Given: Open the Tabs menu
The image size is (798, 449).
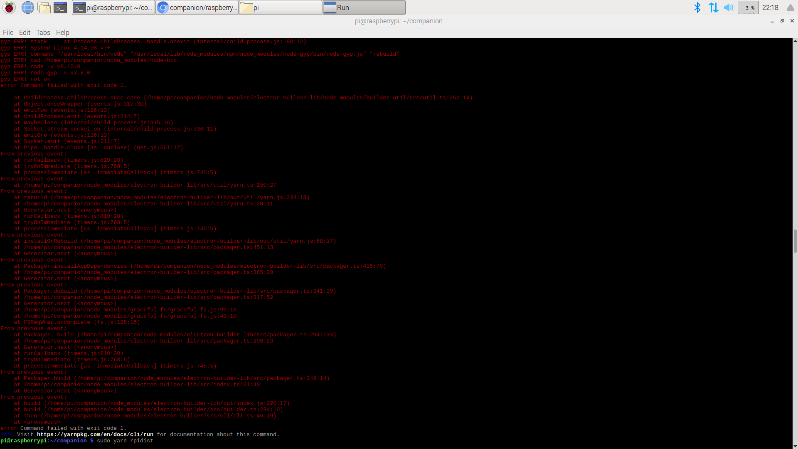Looking at the screenshot, I should pos(43,32).
